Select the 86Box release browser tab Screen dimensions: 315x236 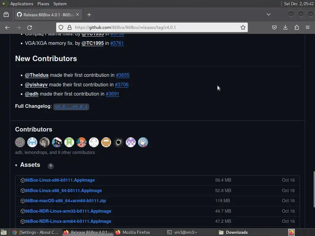pos(48,15)
